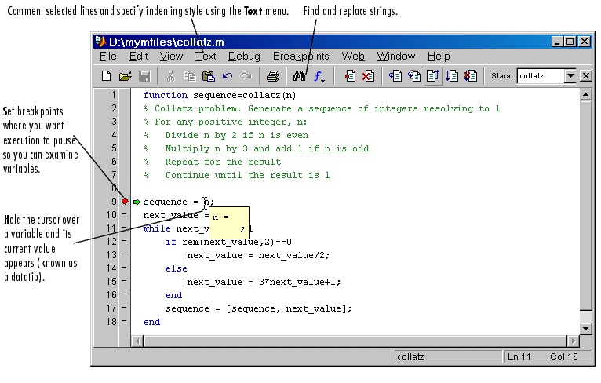Open the File menu
This screenshot has height=383, width=601.
107,57
